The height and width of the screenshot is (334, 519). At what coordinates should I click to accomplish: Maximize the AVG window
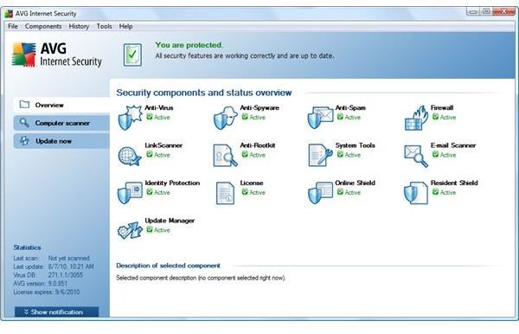pyautogui.click(x=485, y=11)
